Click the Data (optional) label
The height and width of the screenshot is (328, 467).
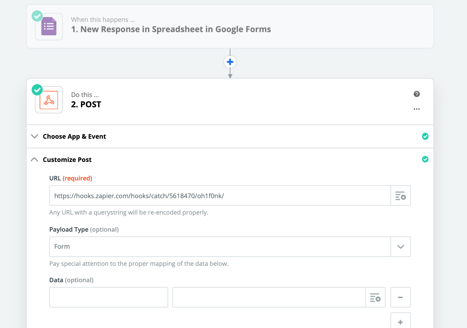click(71, 280)
